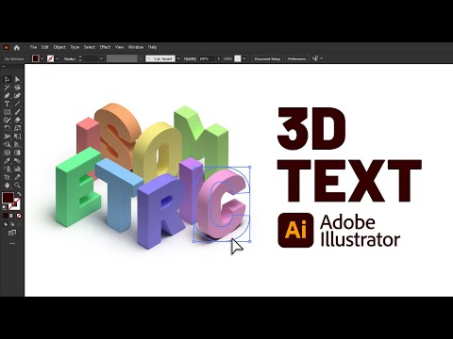Click the Document Setup button

(267, 58)
